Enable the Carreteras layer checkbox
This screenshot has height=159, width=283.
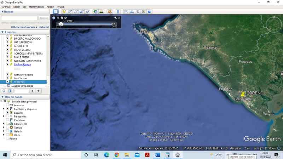7,120
